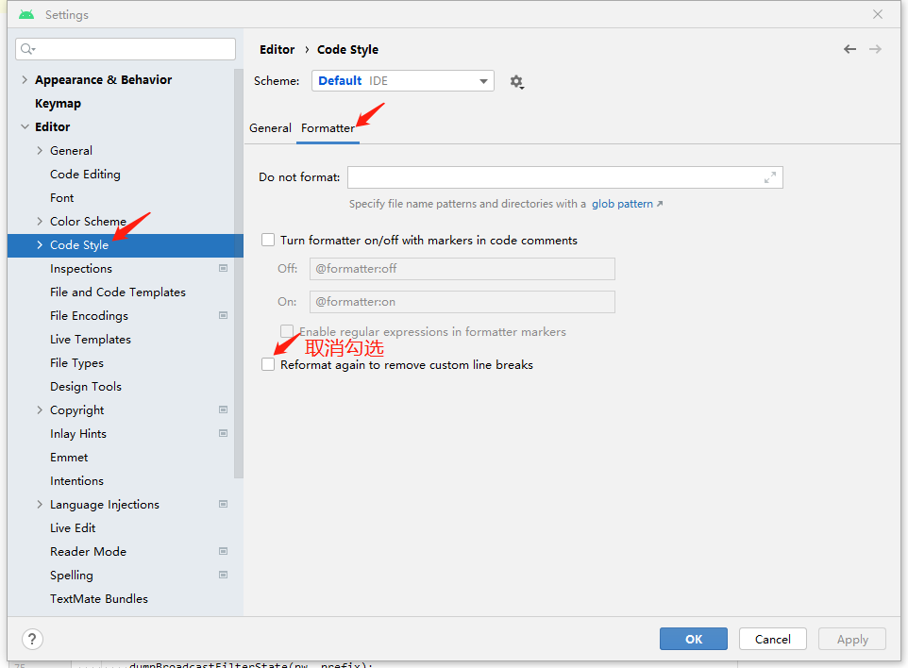Expand the Appearance & Behavior section
Viewport: 908px width, 668px height.
tap(24, 79)
